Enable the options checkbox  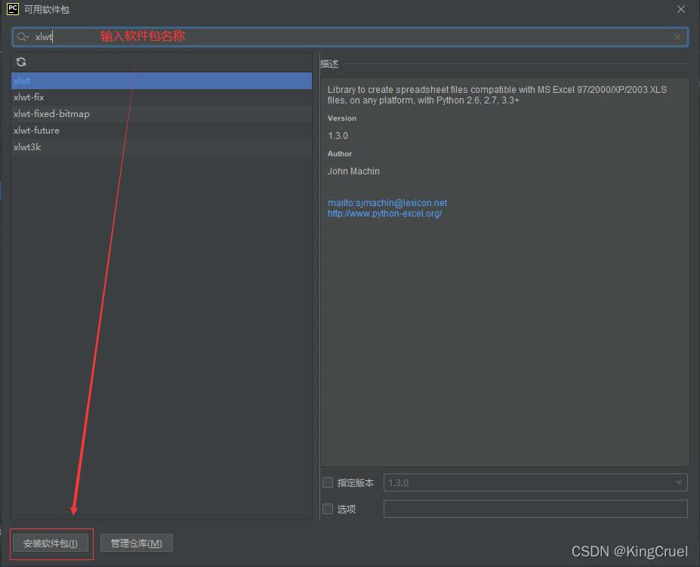(328, 509)
